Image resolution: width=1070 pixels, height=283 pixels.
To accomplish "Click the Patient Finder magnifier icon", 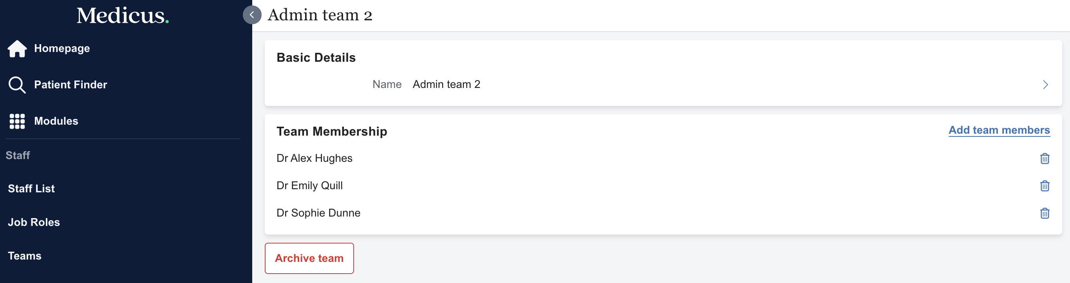I will 16,84.
